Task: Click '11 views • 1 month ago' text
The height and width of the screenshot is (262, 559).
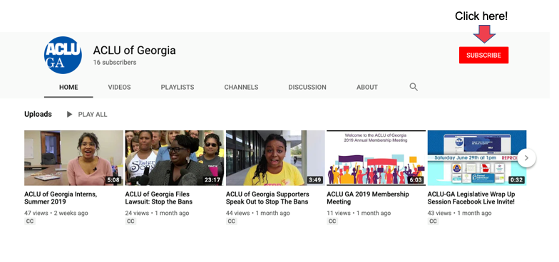Action: point(359,213)
